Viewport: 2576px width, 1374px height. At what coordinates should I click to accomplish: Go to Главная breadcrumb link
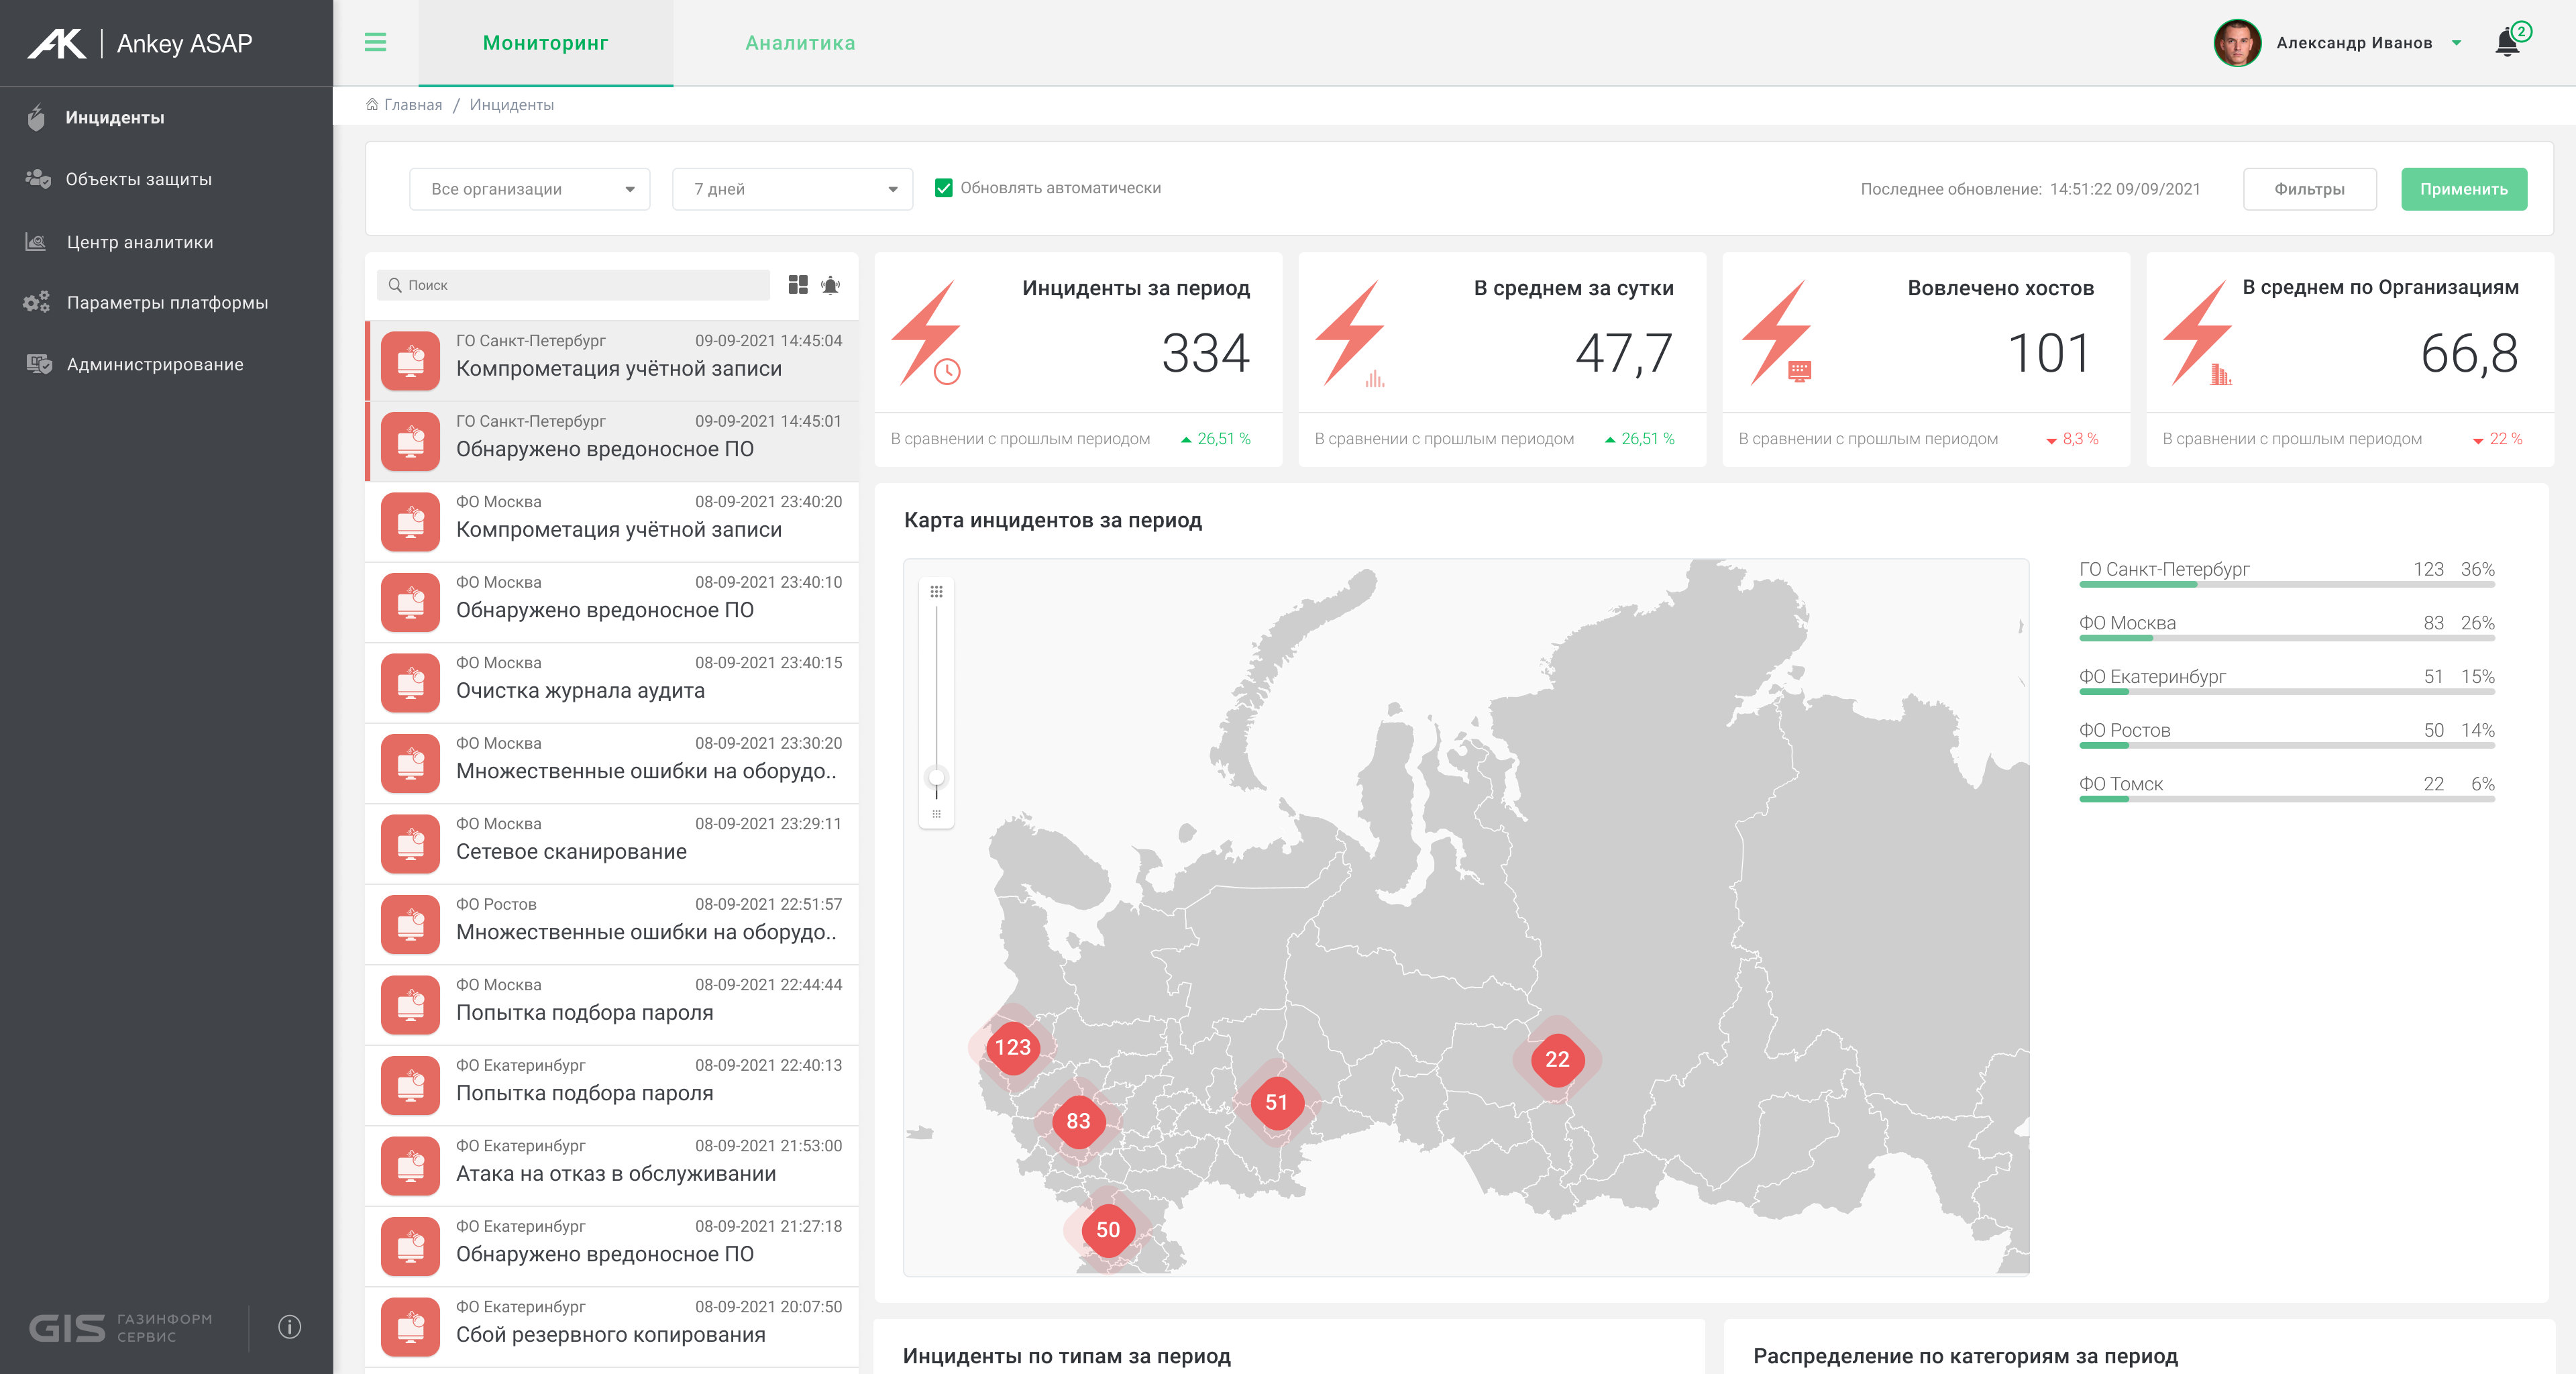(412, 105)
